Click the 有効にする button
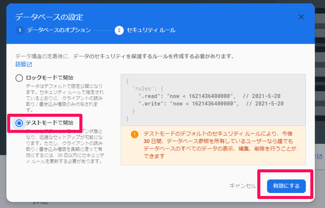This screenshot has width=325, height=208. tap(286, 186)
